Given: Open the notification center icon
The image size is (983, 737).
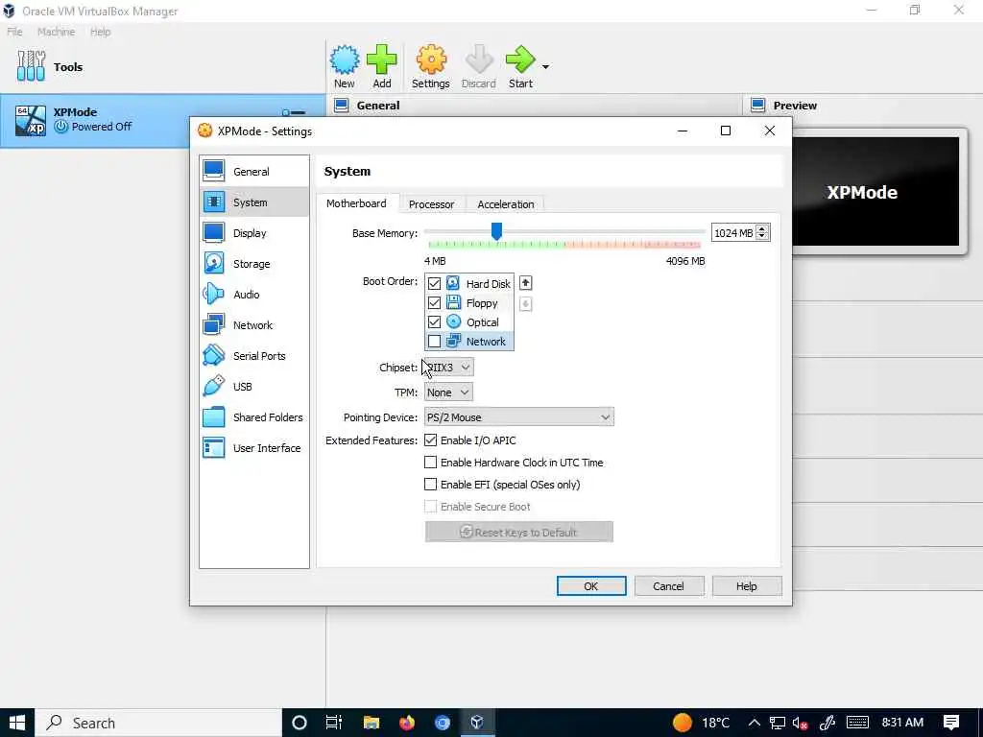Looking at the screenshot, I should coord(951,723).
